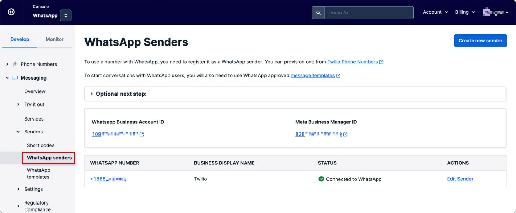Open Settings in sidebar

click(x=34, y=189)
